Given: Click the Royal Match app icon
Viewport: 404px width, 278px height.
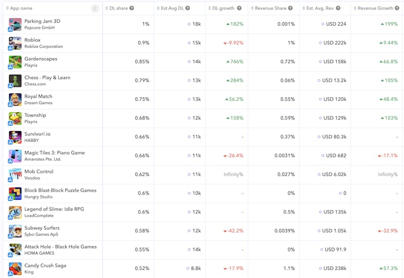Looking at the screenshot, I should 15,99.
